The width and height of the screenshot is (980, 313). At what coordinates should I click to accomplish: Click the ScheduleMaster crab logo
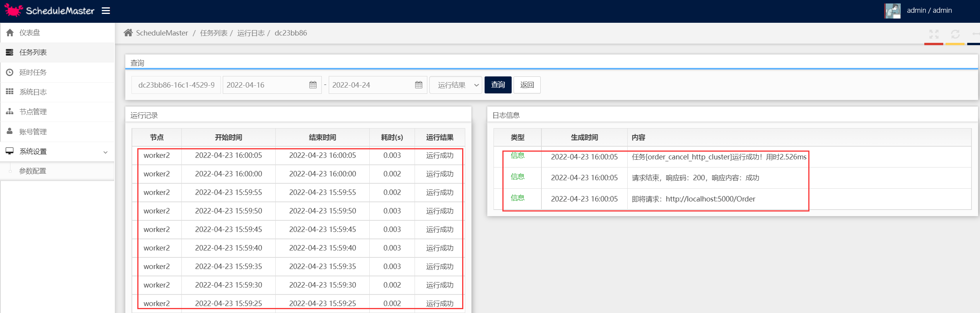(x=13, y=10)
